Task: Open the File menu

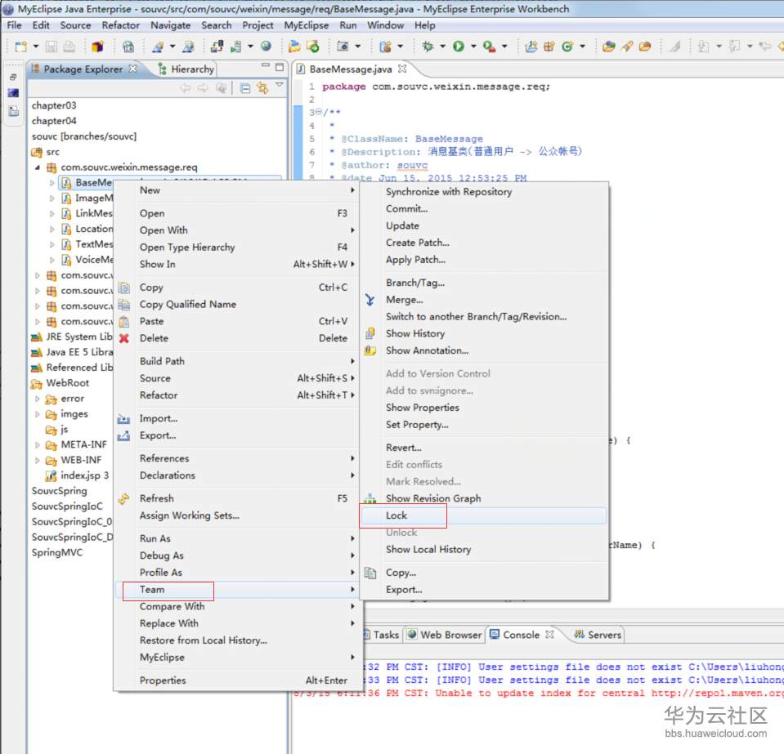Action: [14, 25]
